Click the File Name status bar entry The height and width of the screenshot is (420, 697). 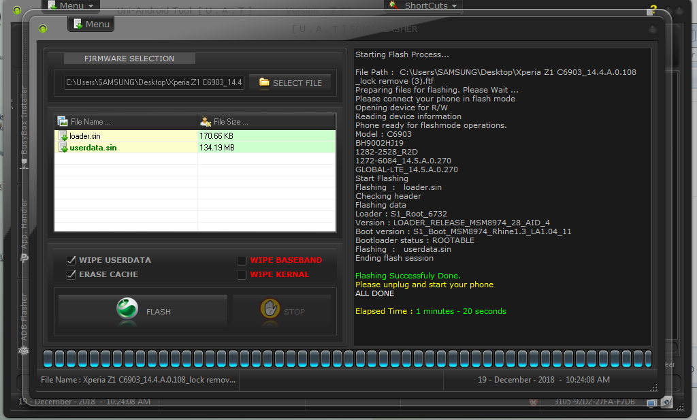[x=138, y=380]
